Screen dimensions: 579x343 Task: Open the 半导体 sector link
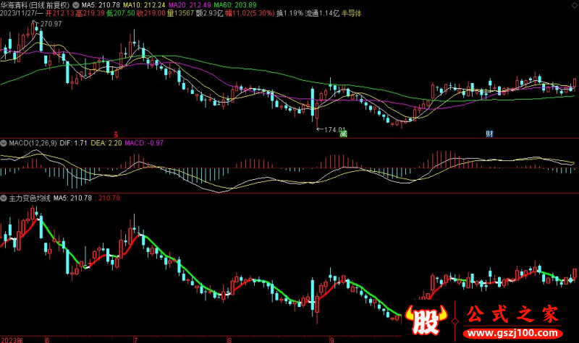point(352,14)
